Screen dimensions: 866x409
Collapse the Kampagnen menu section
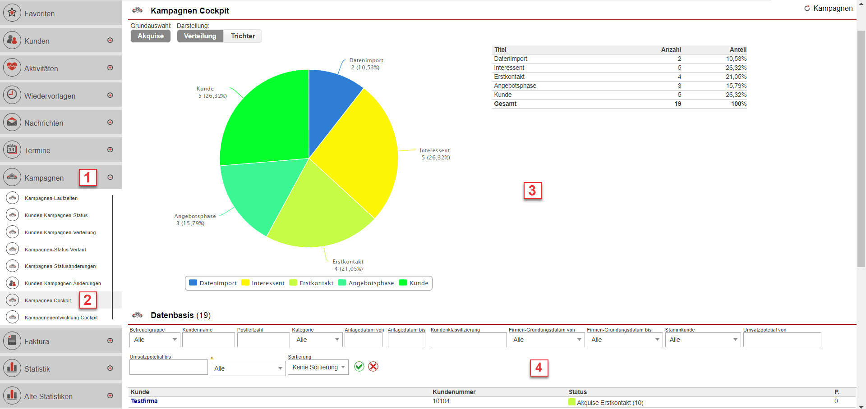pyautogui.click(x=110, y=177)
